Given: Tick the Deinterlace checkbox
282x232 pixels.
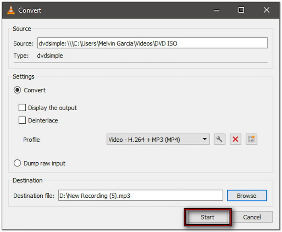Looking at the screenshot, I should (23, 120).
